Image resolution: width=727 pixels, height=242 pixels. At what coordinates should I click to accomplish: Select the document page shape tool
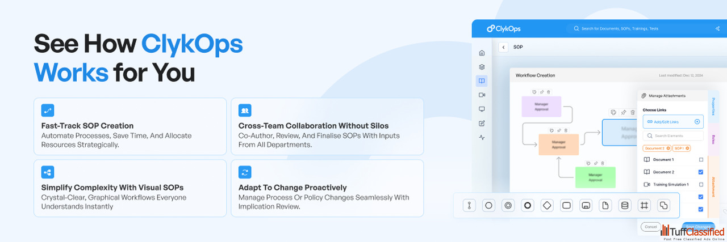click(605, 205)
